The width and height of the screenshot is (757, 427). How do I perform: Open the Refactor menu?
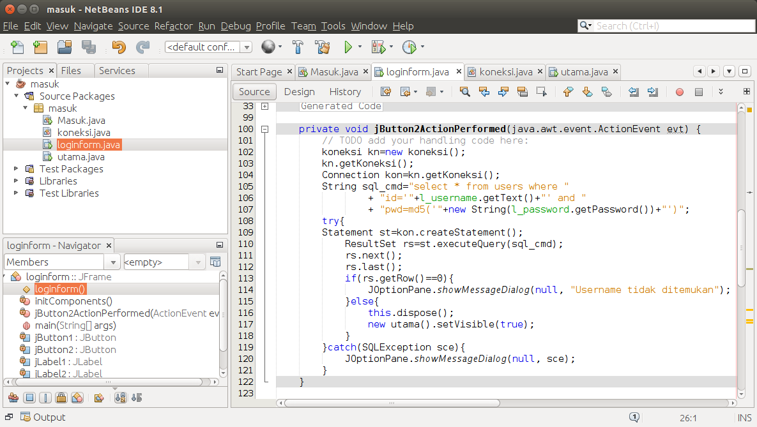[173, 26]
